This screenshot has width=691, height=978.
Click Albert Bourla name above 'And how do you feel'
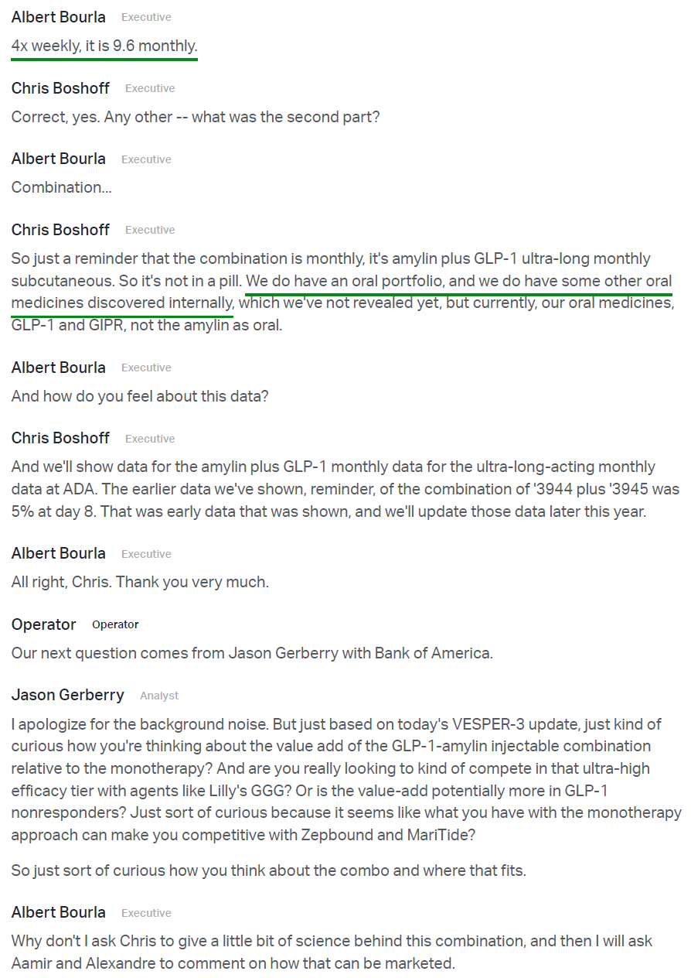tap(58, 367)
